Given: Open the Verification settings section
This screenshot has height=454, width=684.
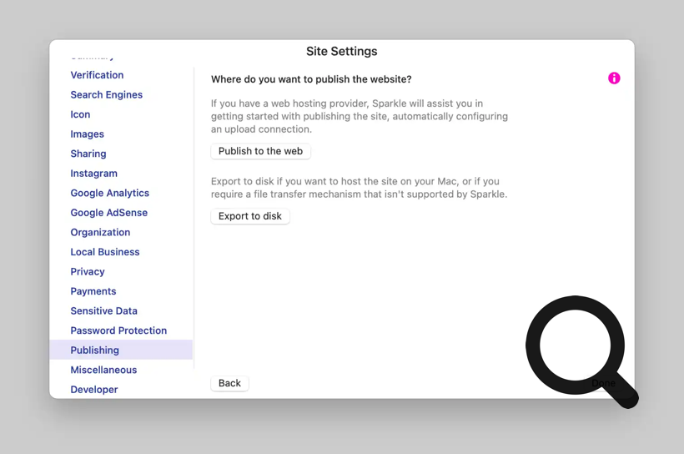Looking at the screenshot, I should 97,75.
